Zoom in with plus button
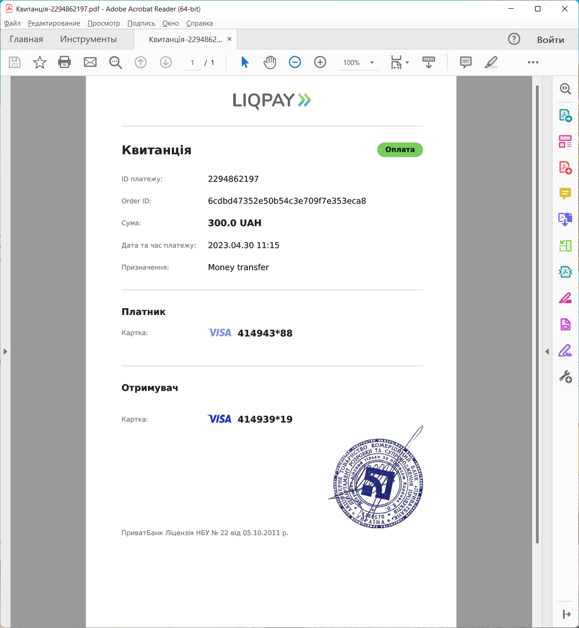Viewport: 579px width, 628px height. [320, 62]
